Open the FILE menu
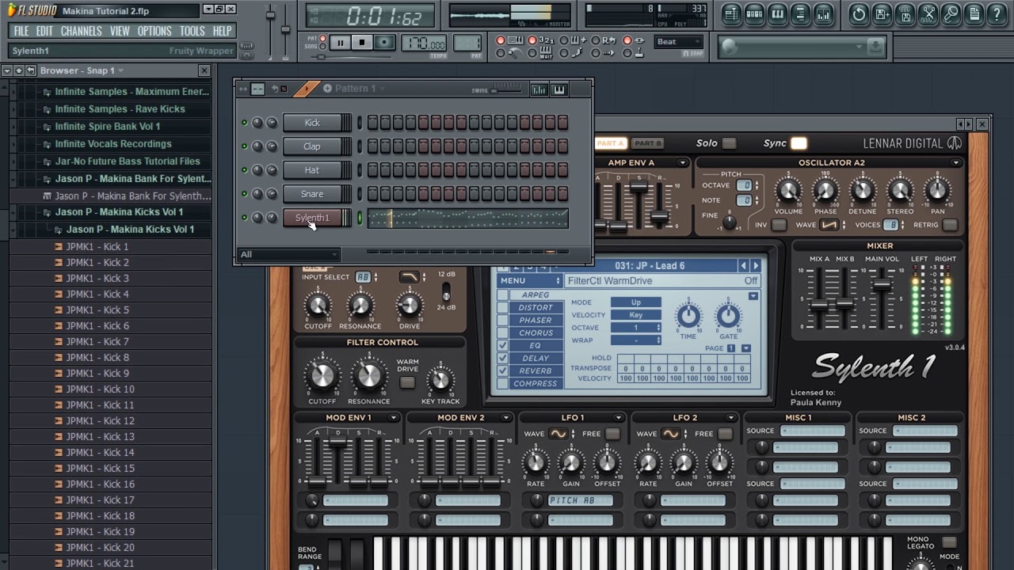The width and height of the screenshot is (1014, 570). (x=21, y=31)
